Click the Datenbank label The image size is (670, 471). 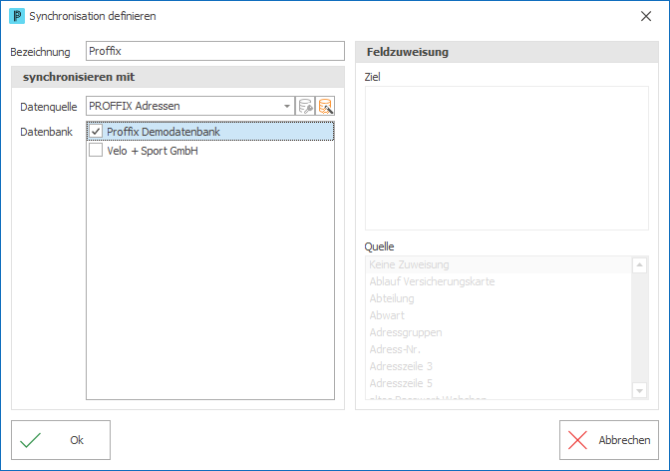[x=46, y=132]
